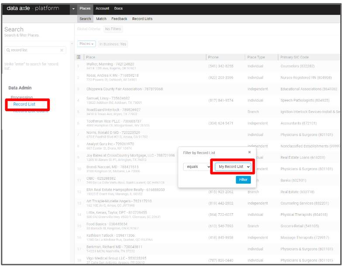
Task: Open the equals operator dropdown
Action: 197,167
